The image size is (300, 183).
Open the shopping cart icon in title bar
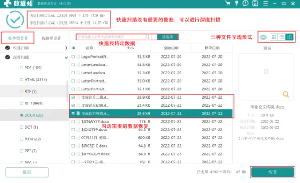228,4
